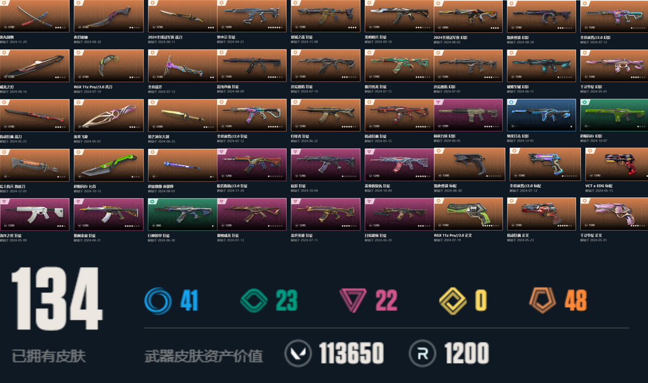Screen dimensions: 648x383
Task: Click the orange pentagon Exclusive tier icon
Action: pos(542,300)
